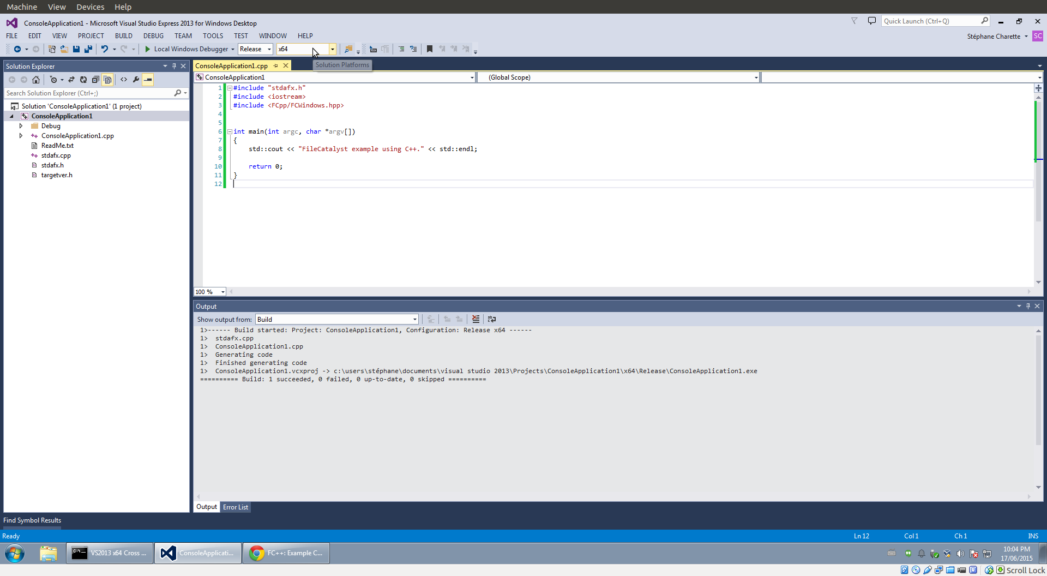Click the Undo icon in the toolbar
Screen dimensions: 1047x576
point(104,49)
